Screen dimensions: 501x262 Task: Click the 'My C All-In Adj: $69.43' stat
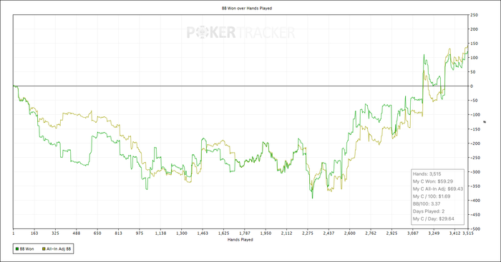click(438, 188)
